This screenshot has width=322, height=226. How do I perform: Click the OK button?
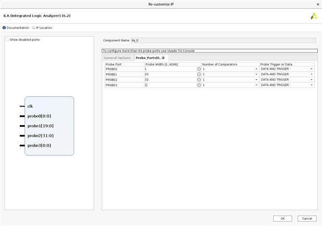[282, 219]
